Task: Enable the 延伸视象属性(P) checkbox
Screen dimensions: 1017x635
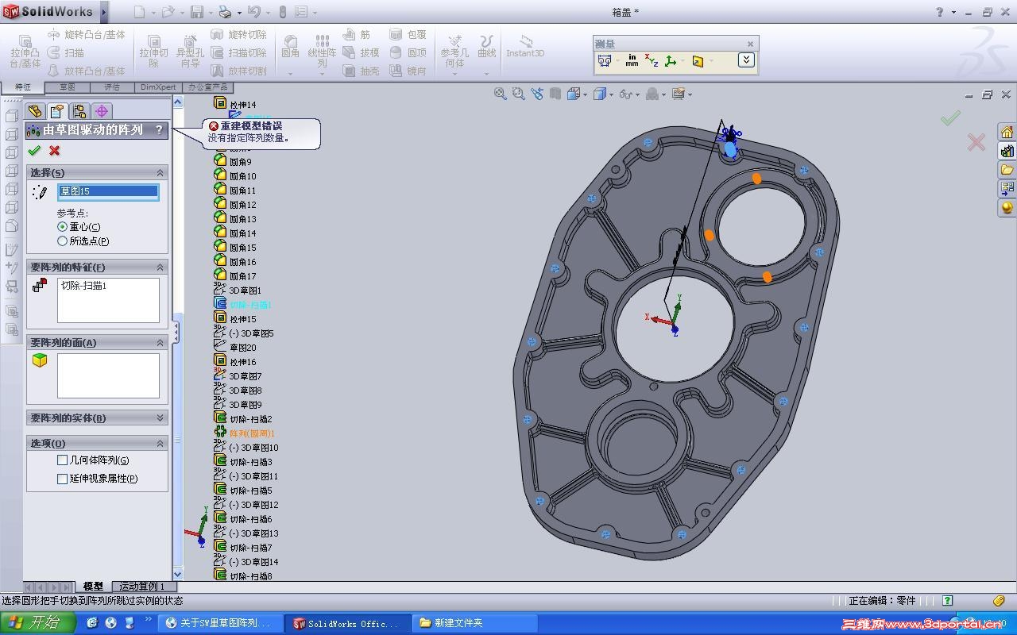Action: (x=62, y=479)
